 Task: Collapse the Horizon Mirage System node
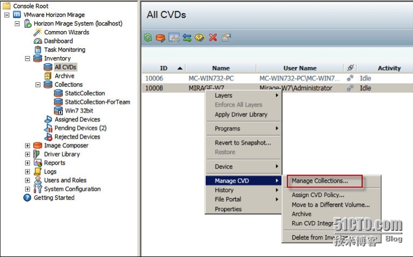[x=17, y=24]
